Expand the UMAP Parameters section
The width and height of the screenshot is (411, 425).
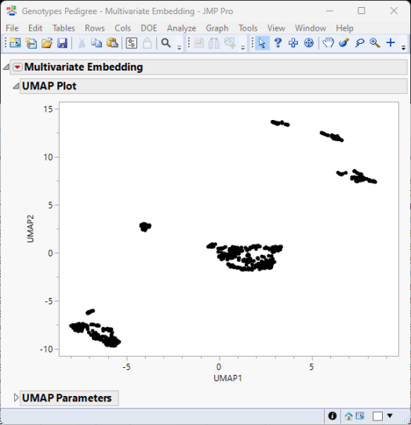(16, 398)
